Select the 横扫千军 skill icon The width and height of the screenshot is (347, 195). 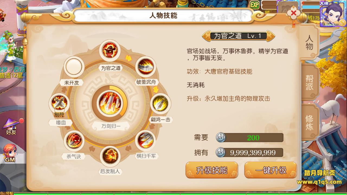point(146,140)
